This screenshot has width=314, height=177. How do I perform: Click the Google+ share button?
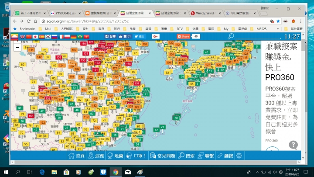coord(156,37)
